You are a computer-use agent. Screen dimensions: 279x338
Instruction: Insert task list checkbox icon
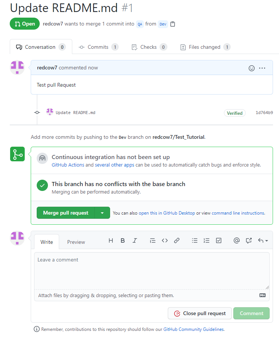(x=219, y=240)
